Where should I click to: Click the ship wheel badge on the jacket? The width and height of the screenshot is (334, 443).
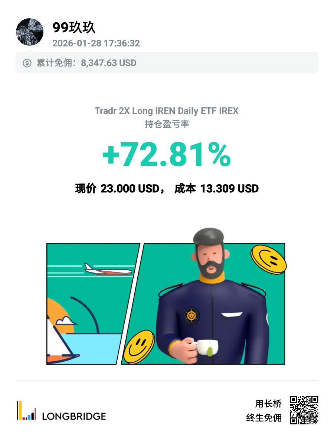point(192,316)
